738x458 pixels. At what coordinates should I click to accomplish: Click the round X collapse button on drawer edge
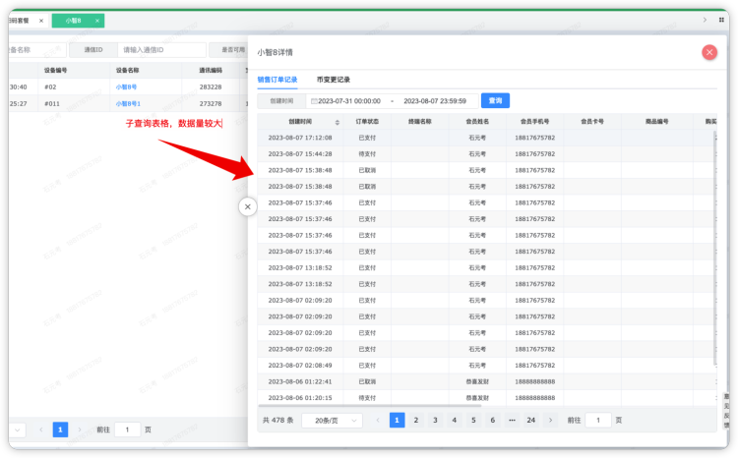click(x=248, y=206)
